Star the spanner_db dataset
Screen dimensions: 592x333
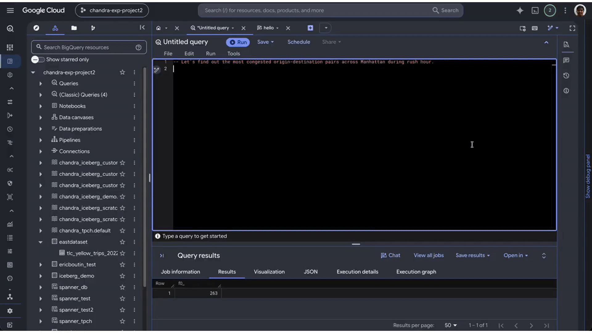click(122, 287)
